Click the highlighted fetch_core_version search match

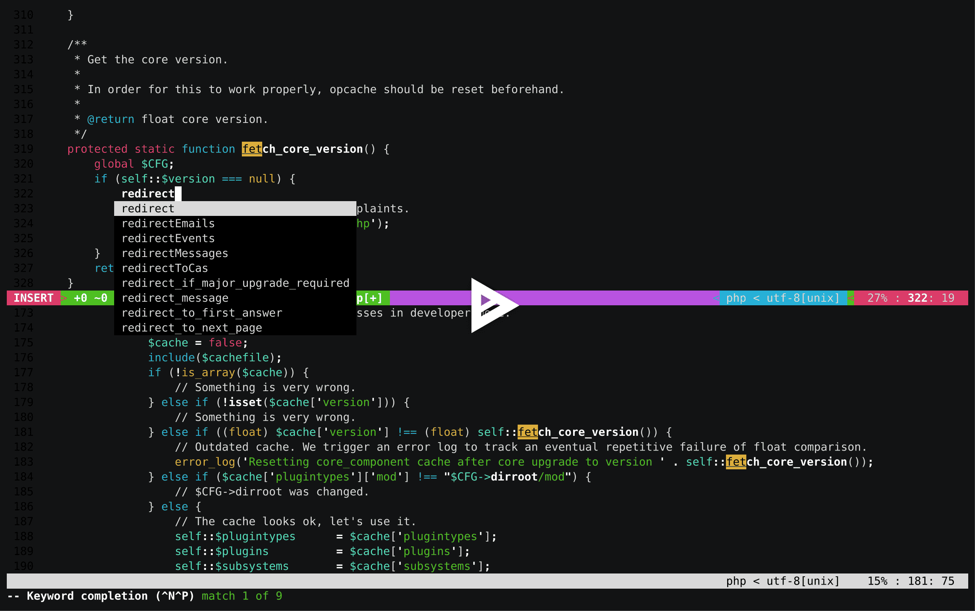[252, 149]
